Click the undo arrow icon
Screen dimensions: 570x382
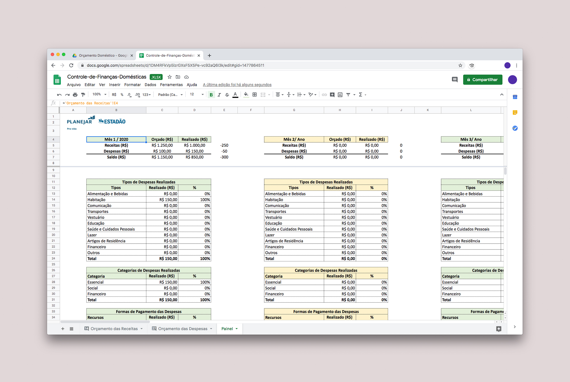coord(59,95)
